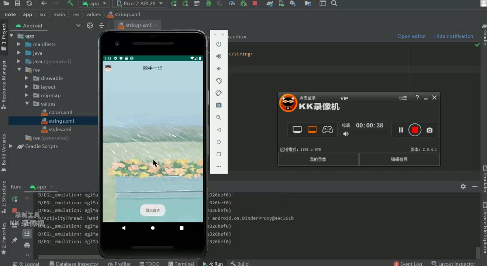Collapse the app module node
487x266 pixels.
point(11,36)
